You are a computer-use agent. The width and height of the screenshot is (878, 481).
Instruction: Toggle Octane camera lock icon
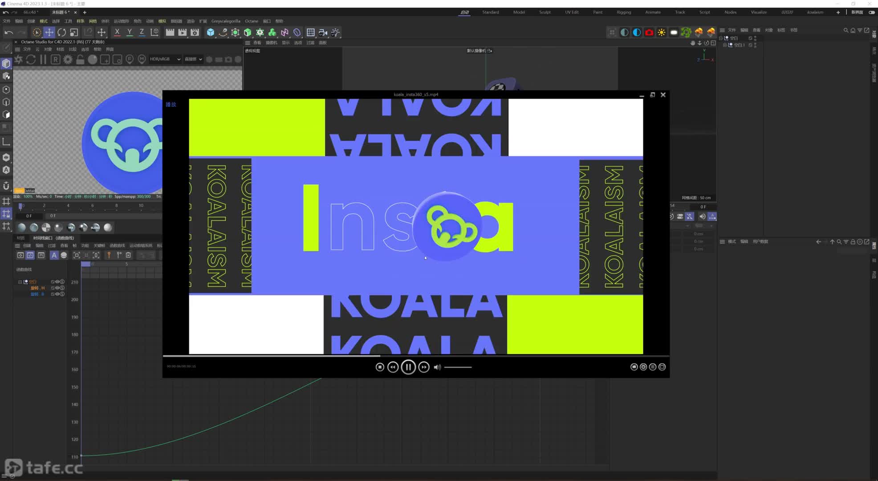click(x=80, y=59)
